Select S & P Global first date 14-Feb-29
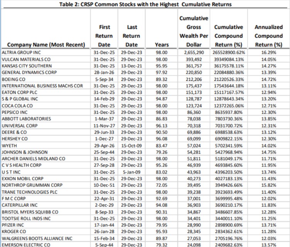This screenshot has width=290, height=247. (104, 99)
